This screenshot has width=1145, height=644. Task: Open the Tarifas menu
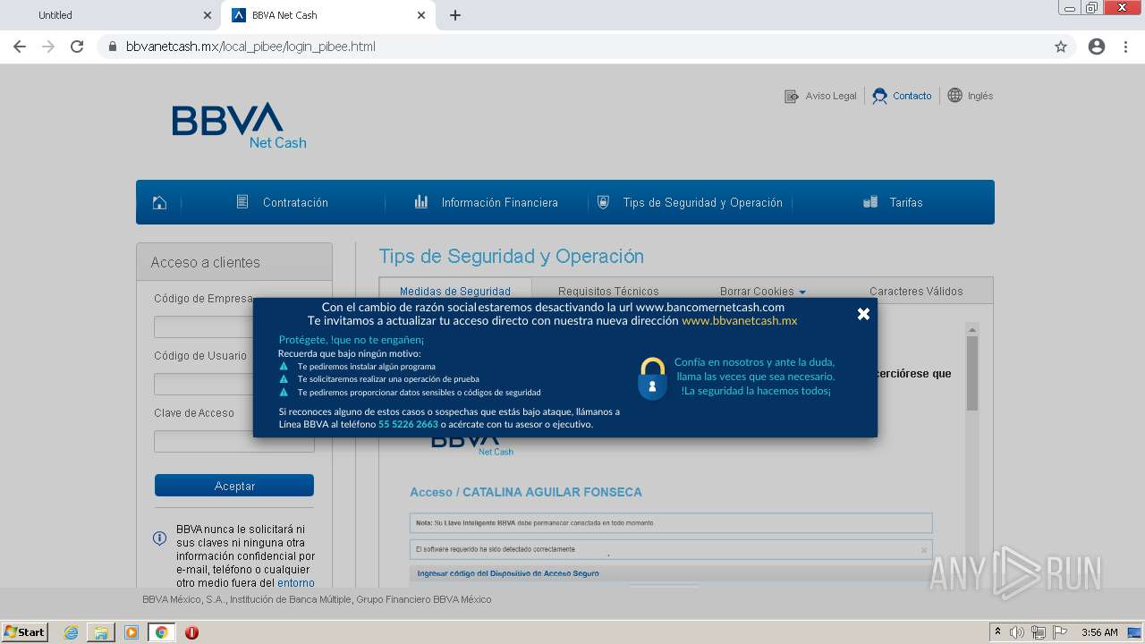(x=905, y=203)
